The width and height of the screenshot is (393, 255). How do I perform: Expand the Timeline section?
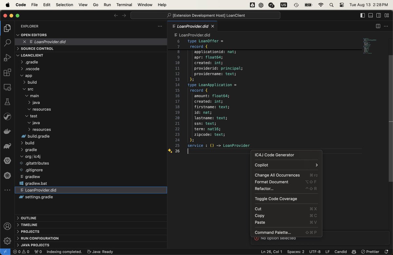point(91,225)
